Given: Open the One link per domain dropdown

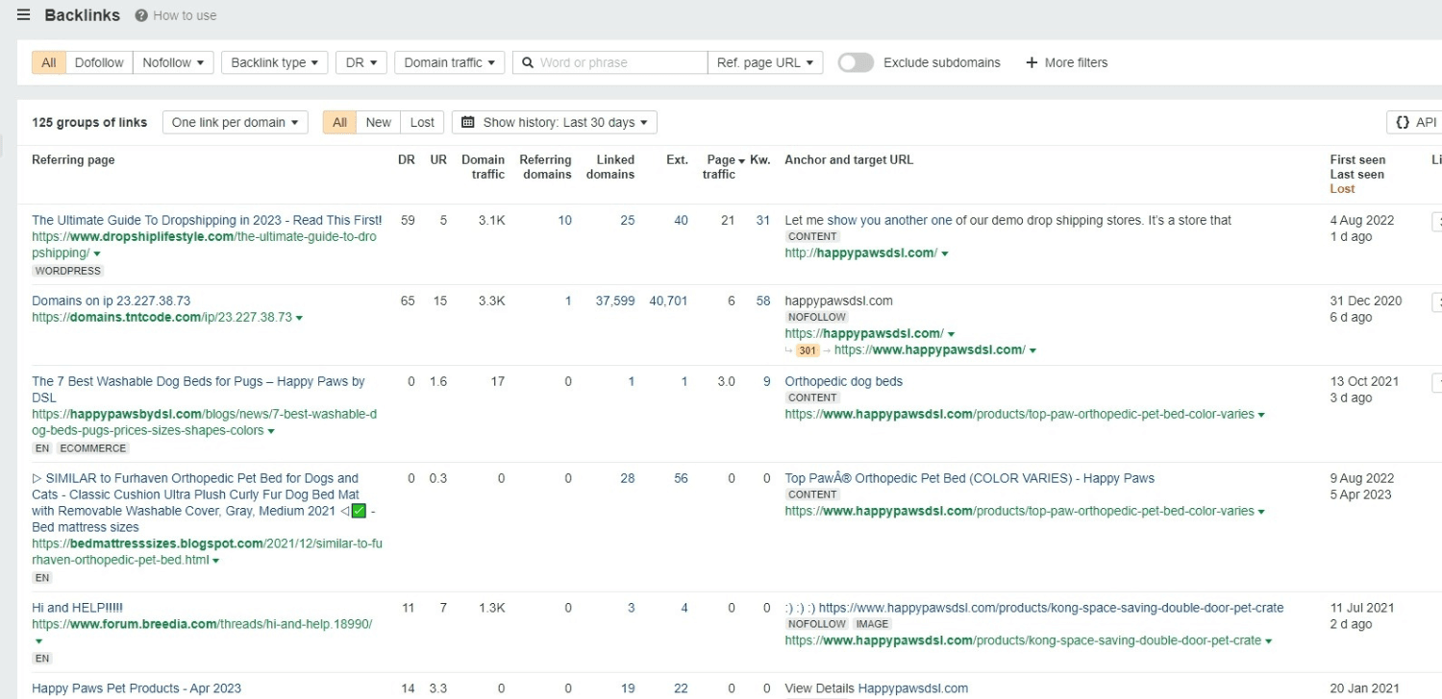Looking at the screenshot, I should (x=235, y=122).
